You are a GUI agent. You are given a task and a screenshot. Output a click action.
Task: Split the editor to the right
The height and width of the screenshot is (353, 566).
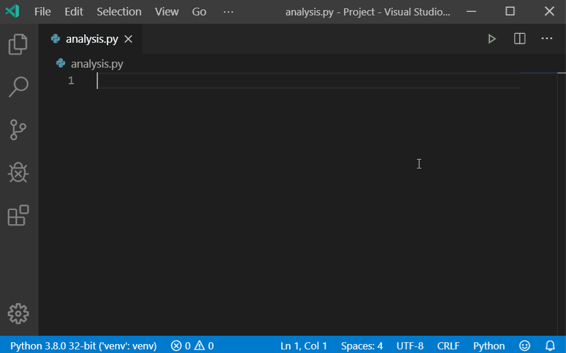[520, 39]
